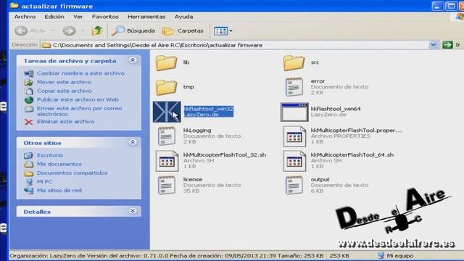The height and width of the screenshot is (261, 464).
Task: Open Mi PC link
Action: click(x=44, y=182)
